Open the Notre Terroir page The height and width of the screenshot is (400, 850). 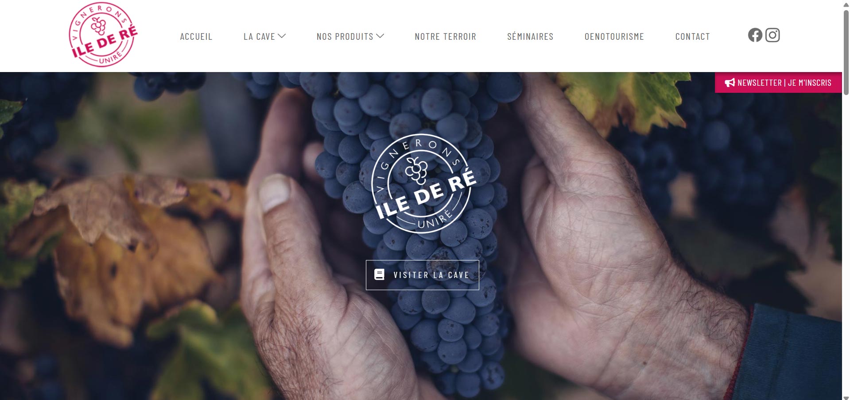tap(445, 37)
